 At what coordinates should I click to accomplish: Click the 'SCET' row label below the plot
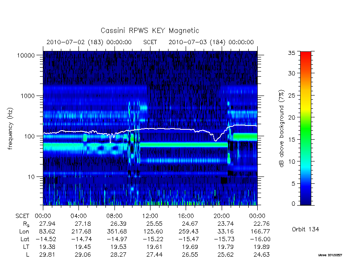click(x=22, y=216)
